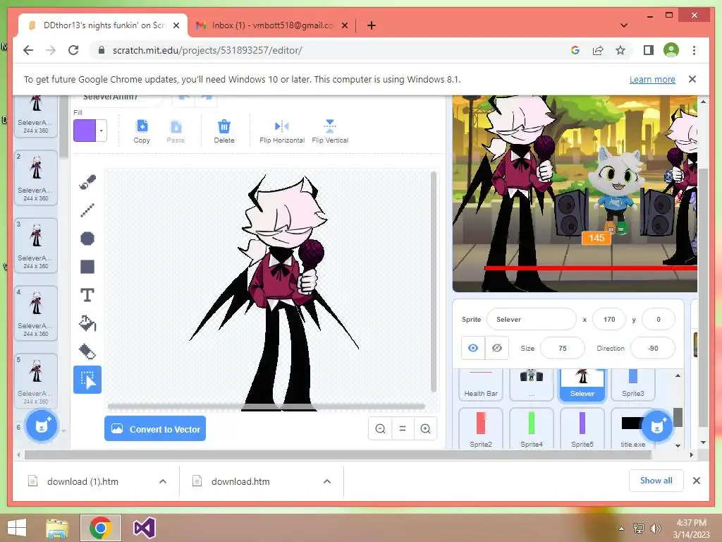The image size is (722, 542).
Task: Switch to the Gmail Inbox tab
Action: coord(271,25)
